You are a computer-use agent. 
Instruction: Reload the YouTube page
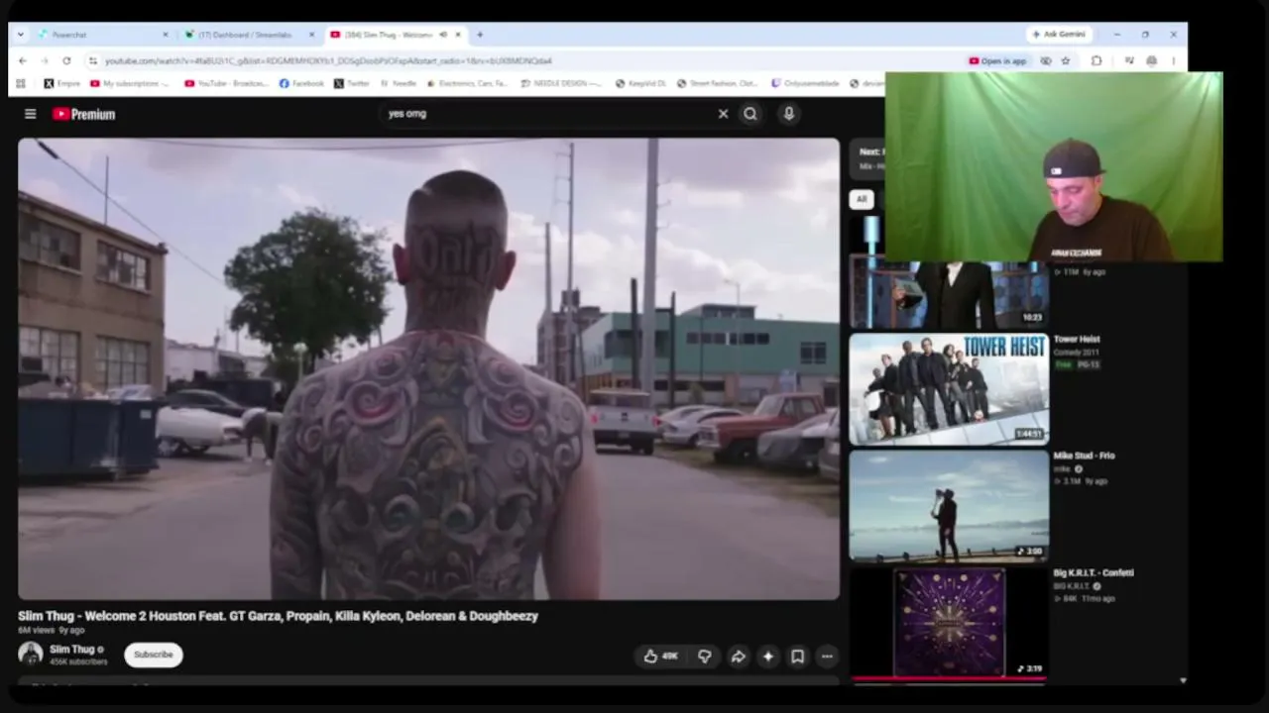[x=66, y=61]
